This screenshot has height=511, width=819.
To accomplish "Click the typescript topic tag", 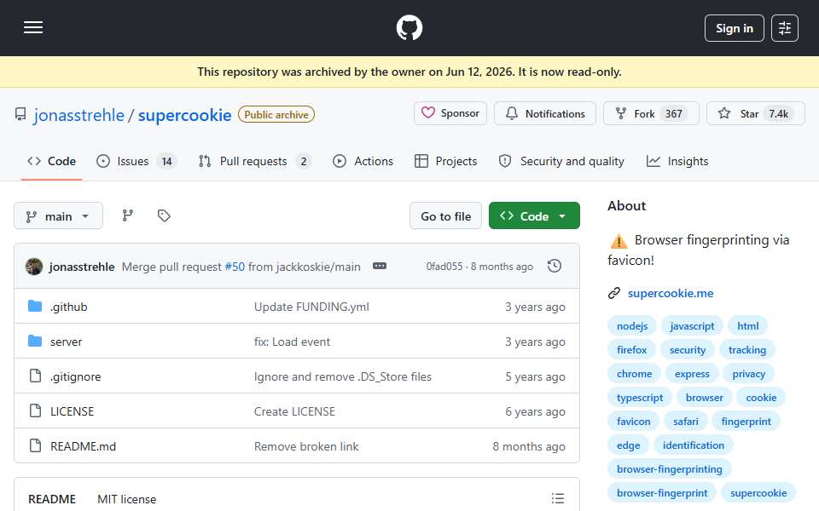I will coord(639,398).
